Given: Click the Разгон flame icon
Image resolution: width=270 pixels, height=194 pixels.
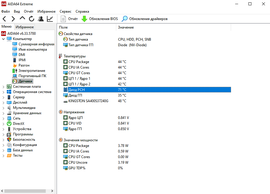Looking at the screenshot, I should point(15,65).
